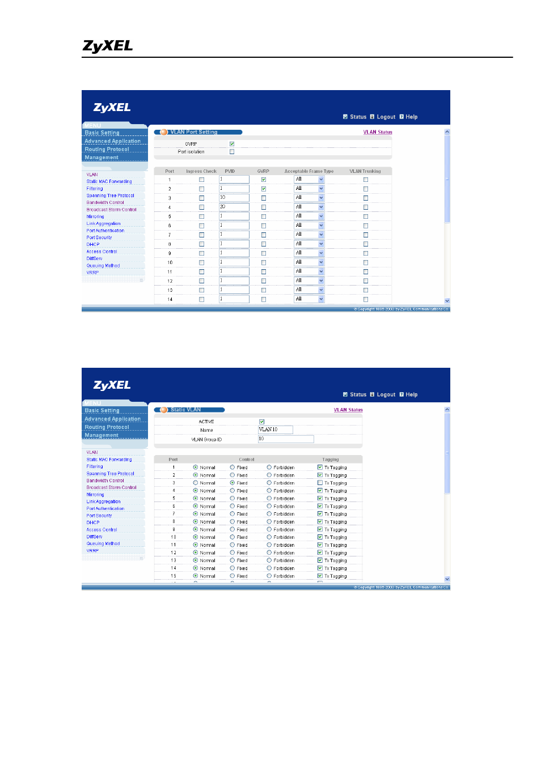Open VLAN Status link on Static VLAN page

348,410
